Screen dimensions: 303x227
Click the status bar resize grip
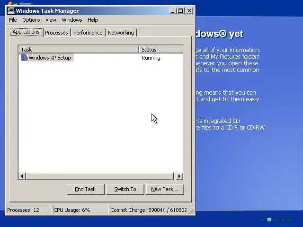191,211
